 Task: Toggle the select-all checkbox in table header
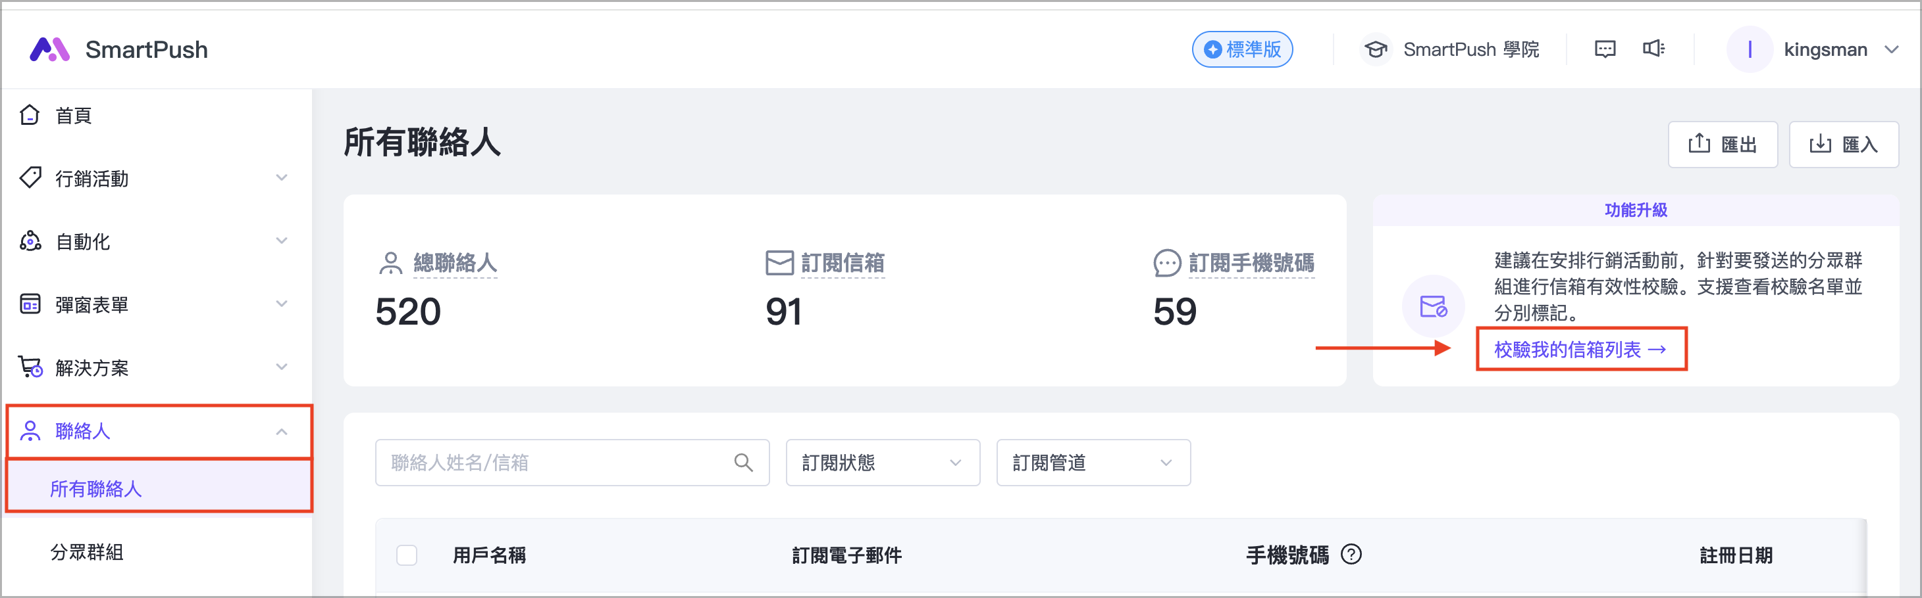407,555
